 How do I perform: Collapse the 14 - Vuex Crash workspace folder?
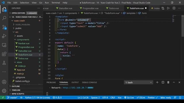click(26, 17)
